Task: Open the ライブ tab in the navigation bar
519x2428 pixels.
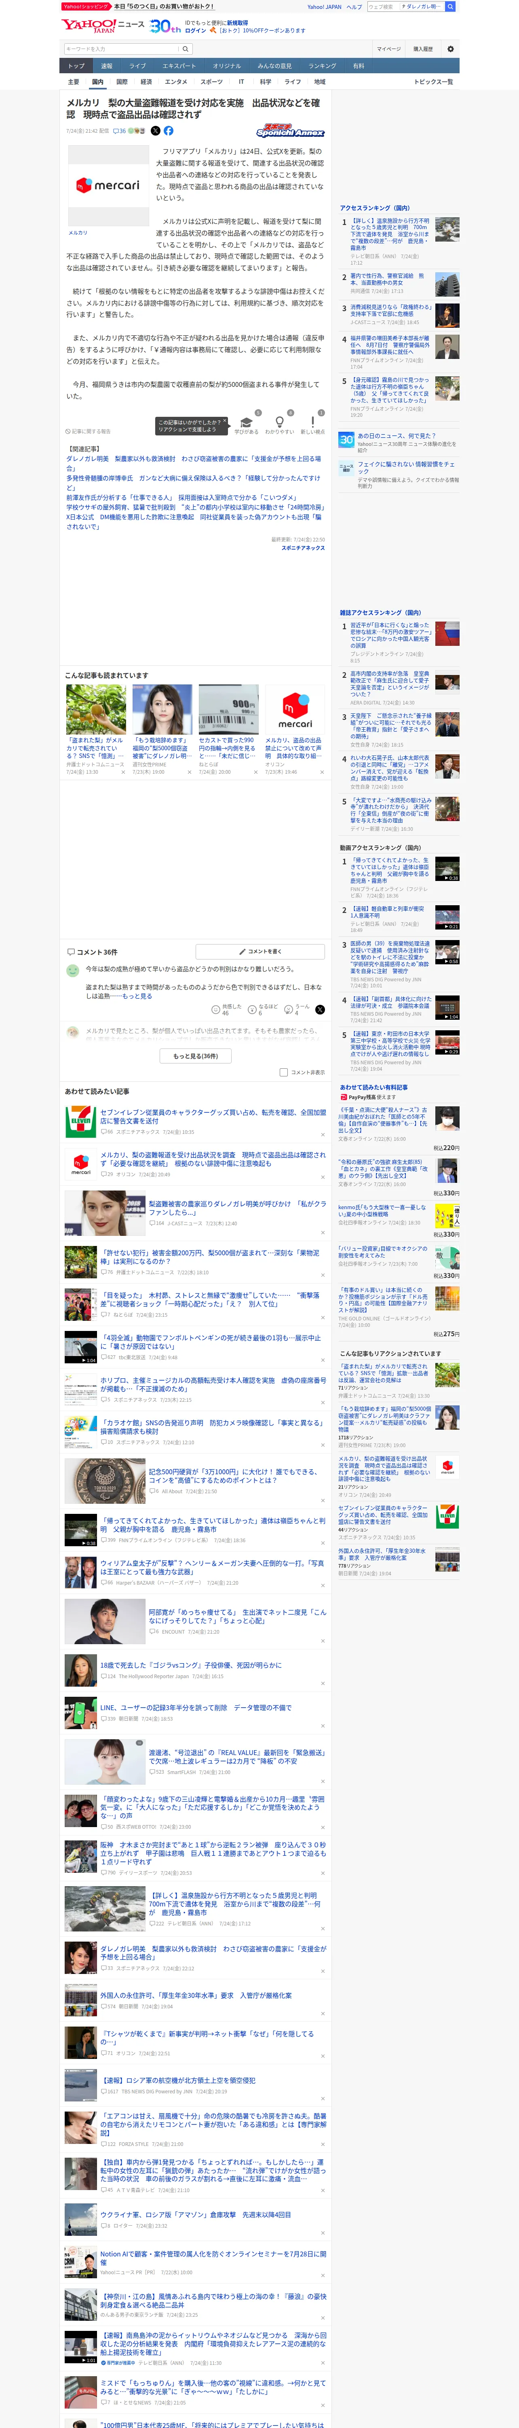Action: (x=137, y=66)
